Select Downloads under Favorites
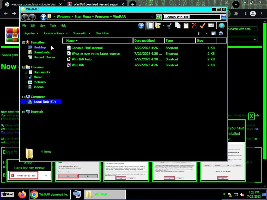 click(41, 52)
